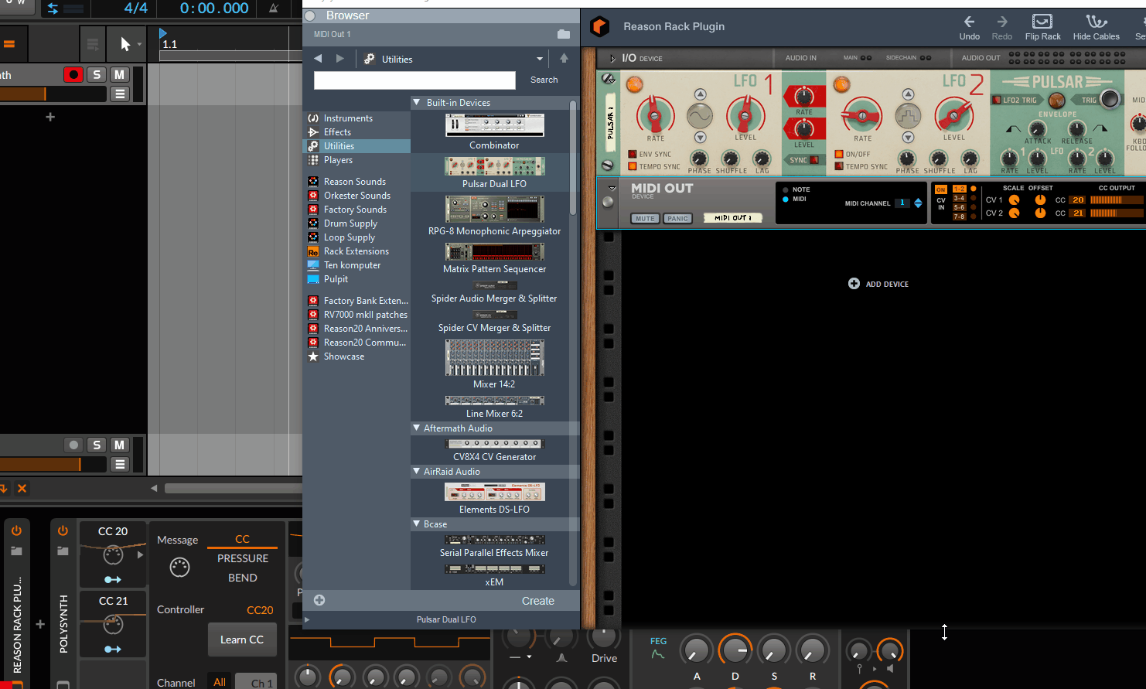Solo the top track
This screenshot has width=1146, height=689.
(97, 74)
